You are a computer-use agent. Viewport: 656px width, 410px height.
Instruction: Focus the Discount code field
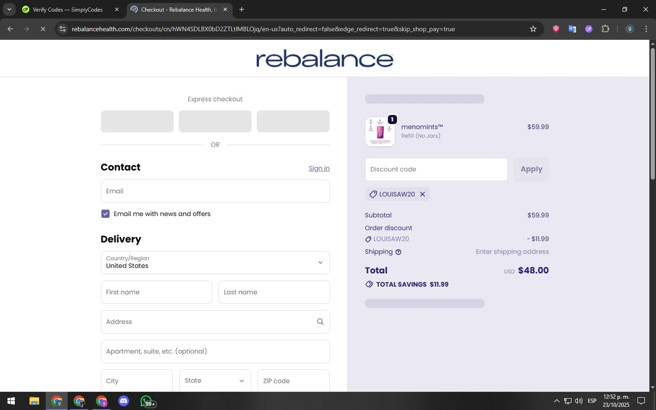[436, 169]
